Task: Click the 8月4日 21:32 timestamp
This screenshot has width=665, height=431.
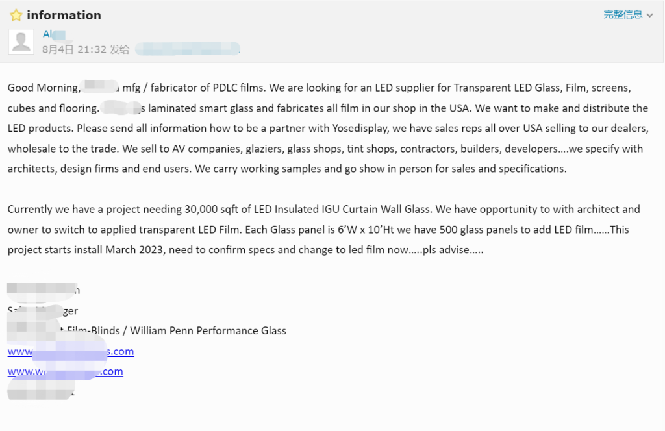Action: 74,49
